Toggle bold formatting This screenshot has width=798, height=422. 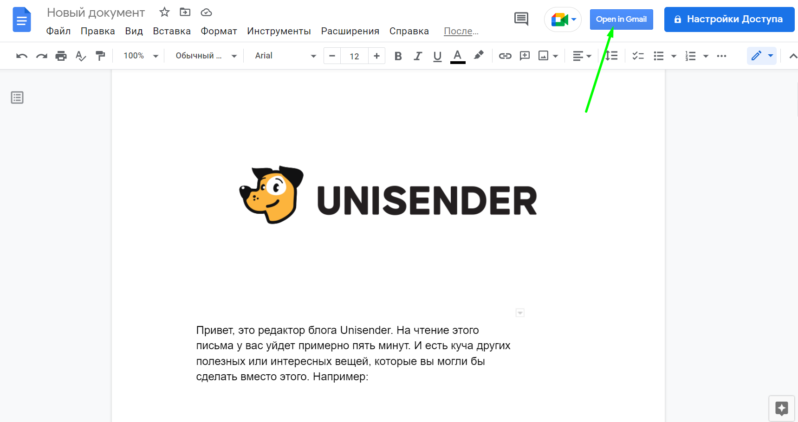(398, 56)
